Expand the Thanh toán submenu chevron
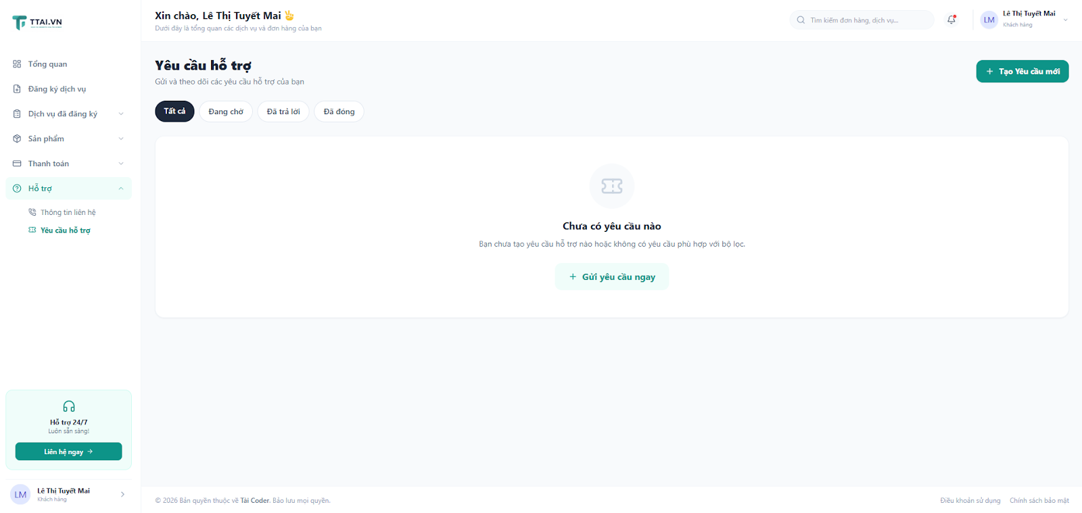This screenshot has height=513, width=1082. tap(121, 164)
